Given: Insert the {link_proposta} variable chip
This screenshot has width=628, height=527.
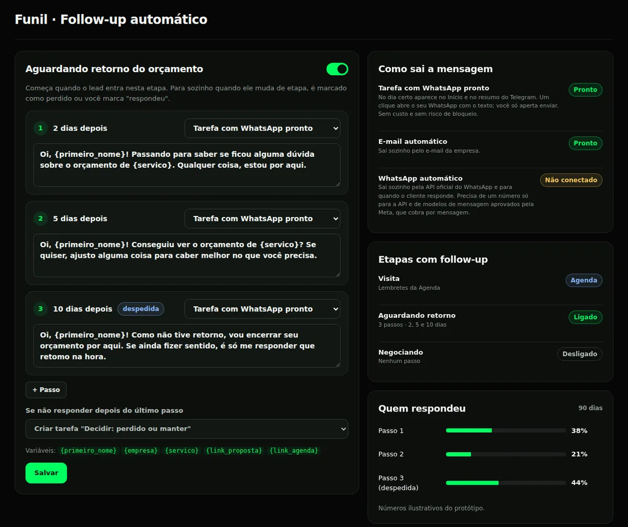Looking at the screenshot, I should [x=234, y=451].
